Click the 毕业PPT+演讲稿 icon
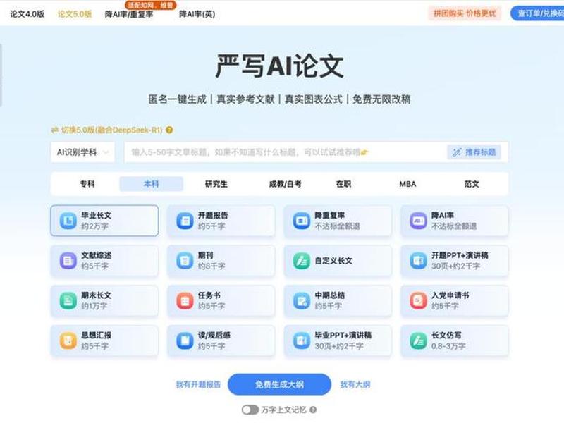 click(x=302, y=341)
